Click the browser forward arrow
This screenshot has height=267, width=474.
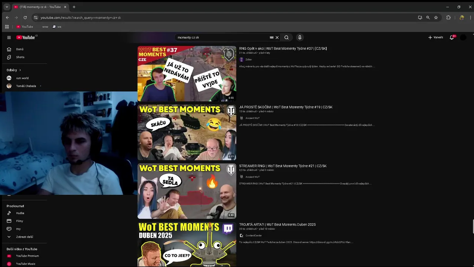pos(16,17)
